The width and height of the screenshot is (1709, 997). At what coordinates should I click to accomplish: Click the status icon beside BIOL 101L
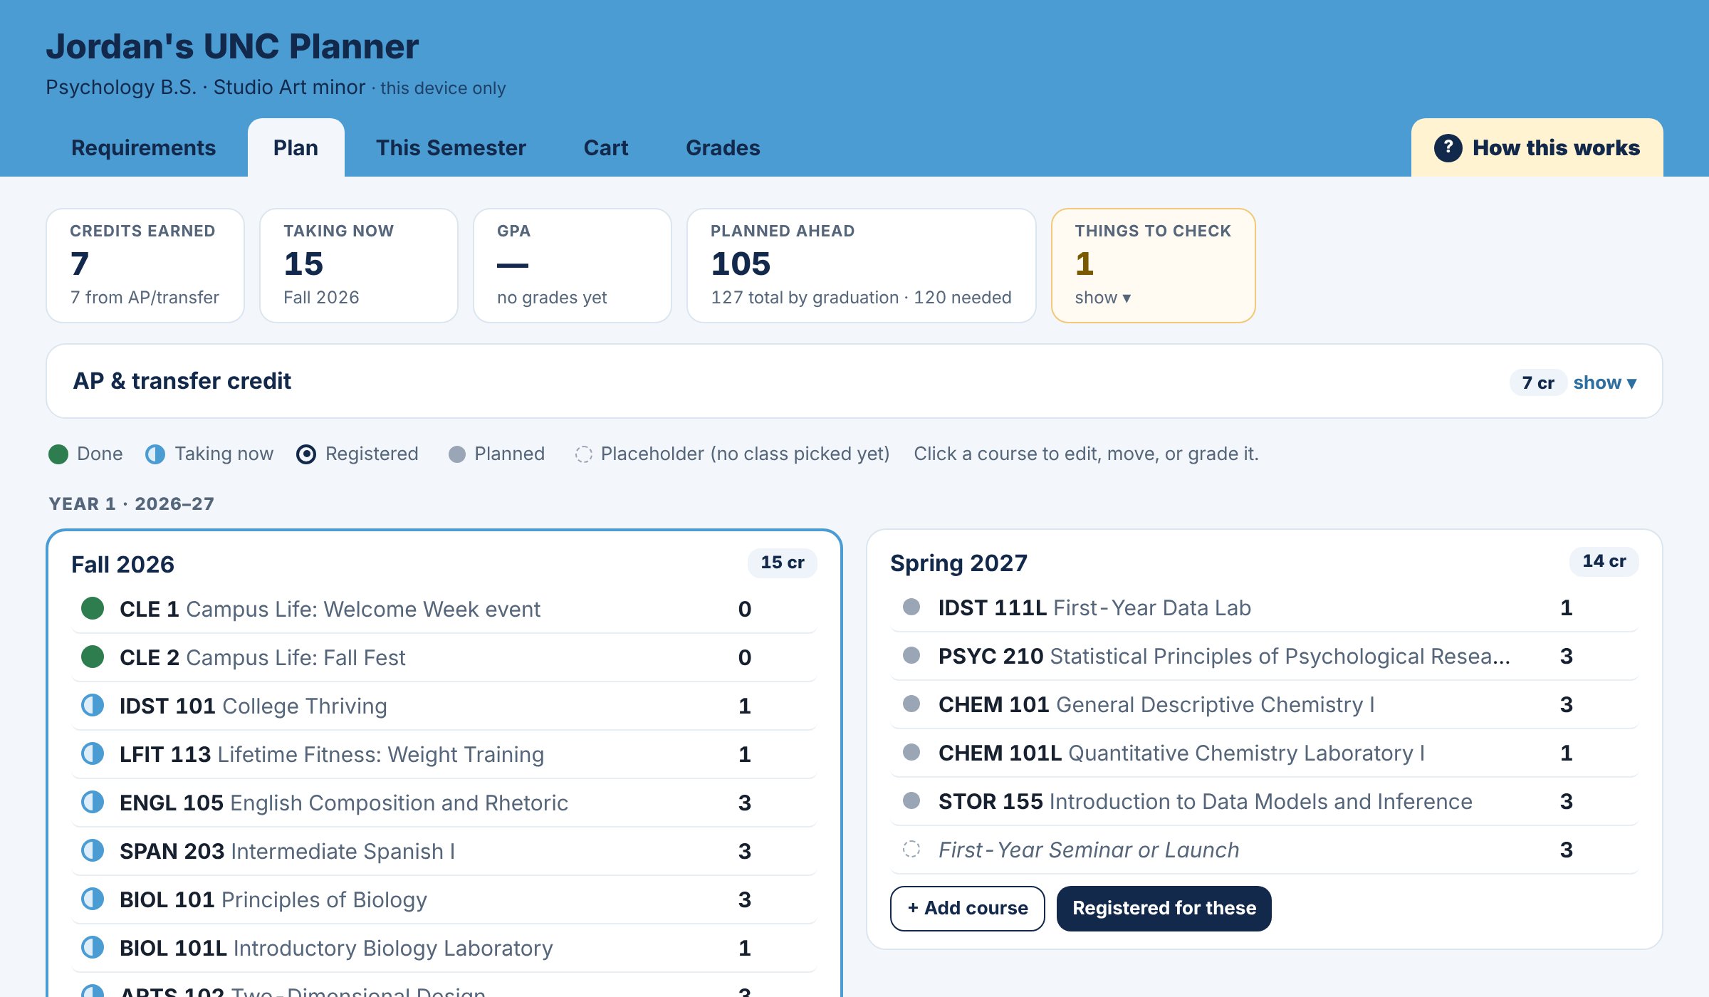[x=93, y=947]
